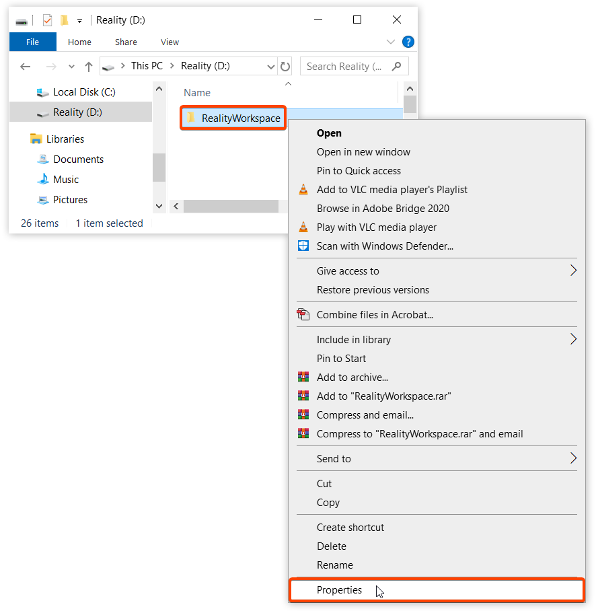Click the Refresh icon in address bar
This screenshot has width=596, height=611.
coord(285,66)
